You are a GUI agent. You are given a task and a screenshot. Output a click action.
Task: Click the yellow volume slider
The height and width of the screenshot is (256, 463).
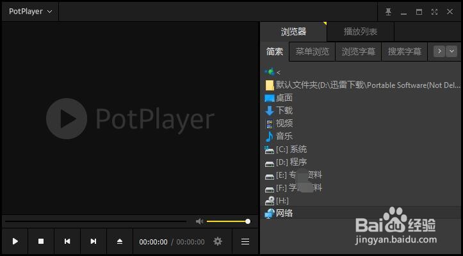click(x=229, y=221)
